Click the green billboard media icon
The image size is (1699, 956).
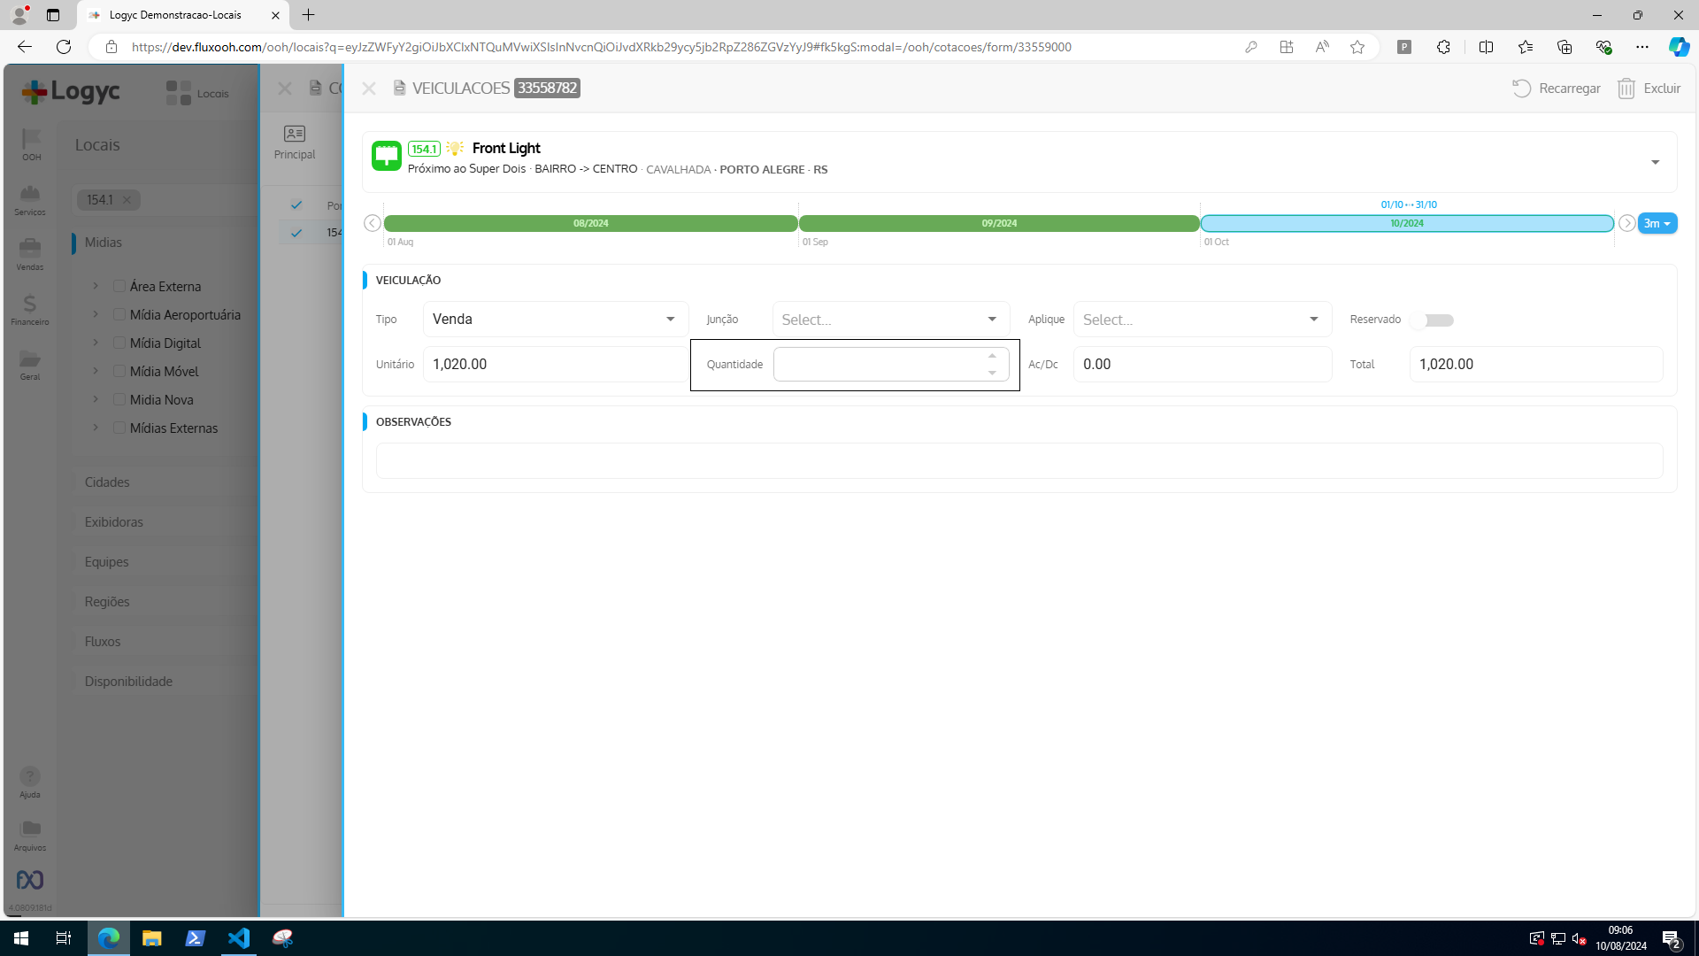point(387,156)
